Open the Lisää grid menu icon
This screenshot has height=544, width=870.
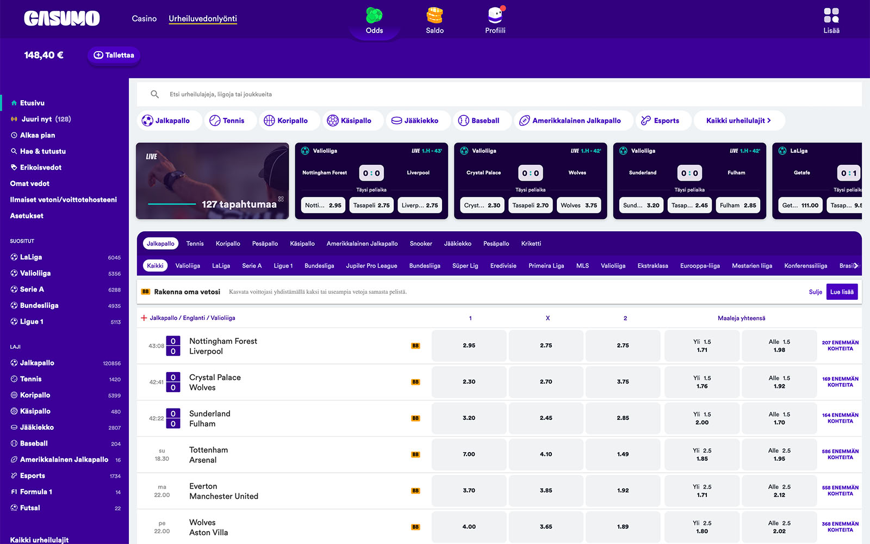[x=831, y=15]
